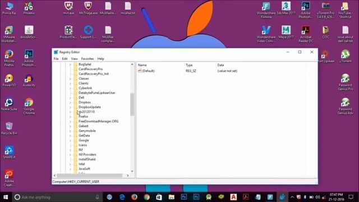Select the uTorrent Pro installer icon
Image resolution: width=359 pixels, height=202 pixels.
pos(325,10)
